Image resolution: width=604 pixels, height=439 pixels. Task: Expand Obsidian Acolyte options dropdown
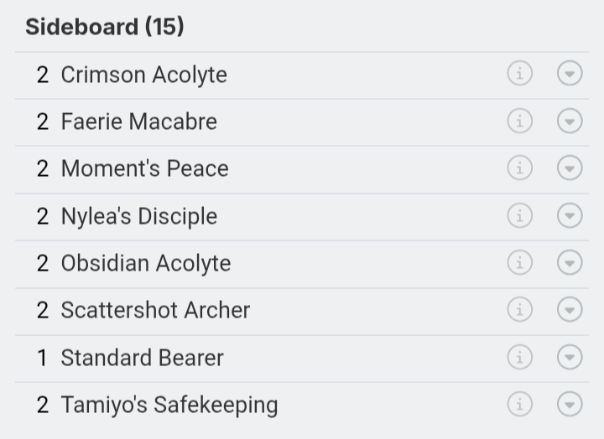coord(570,263)
